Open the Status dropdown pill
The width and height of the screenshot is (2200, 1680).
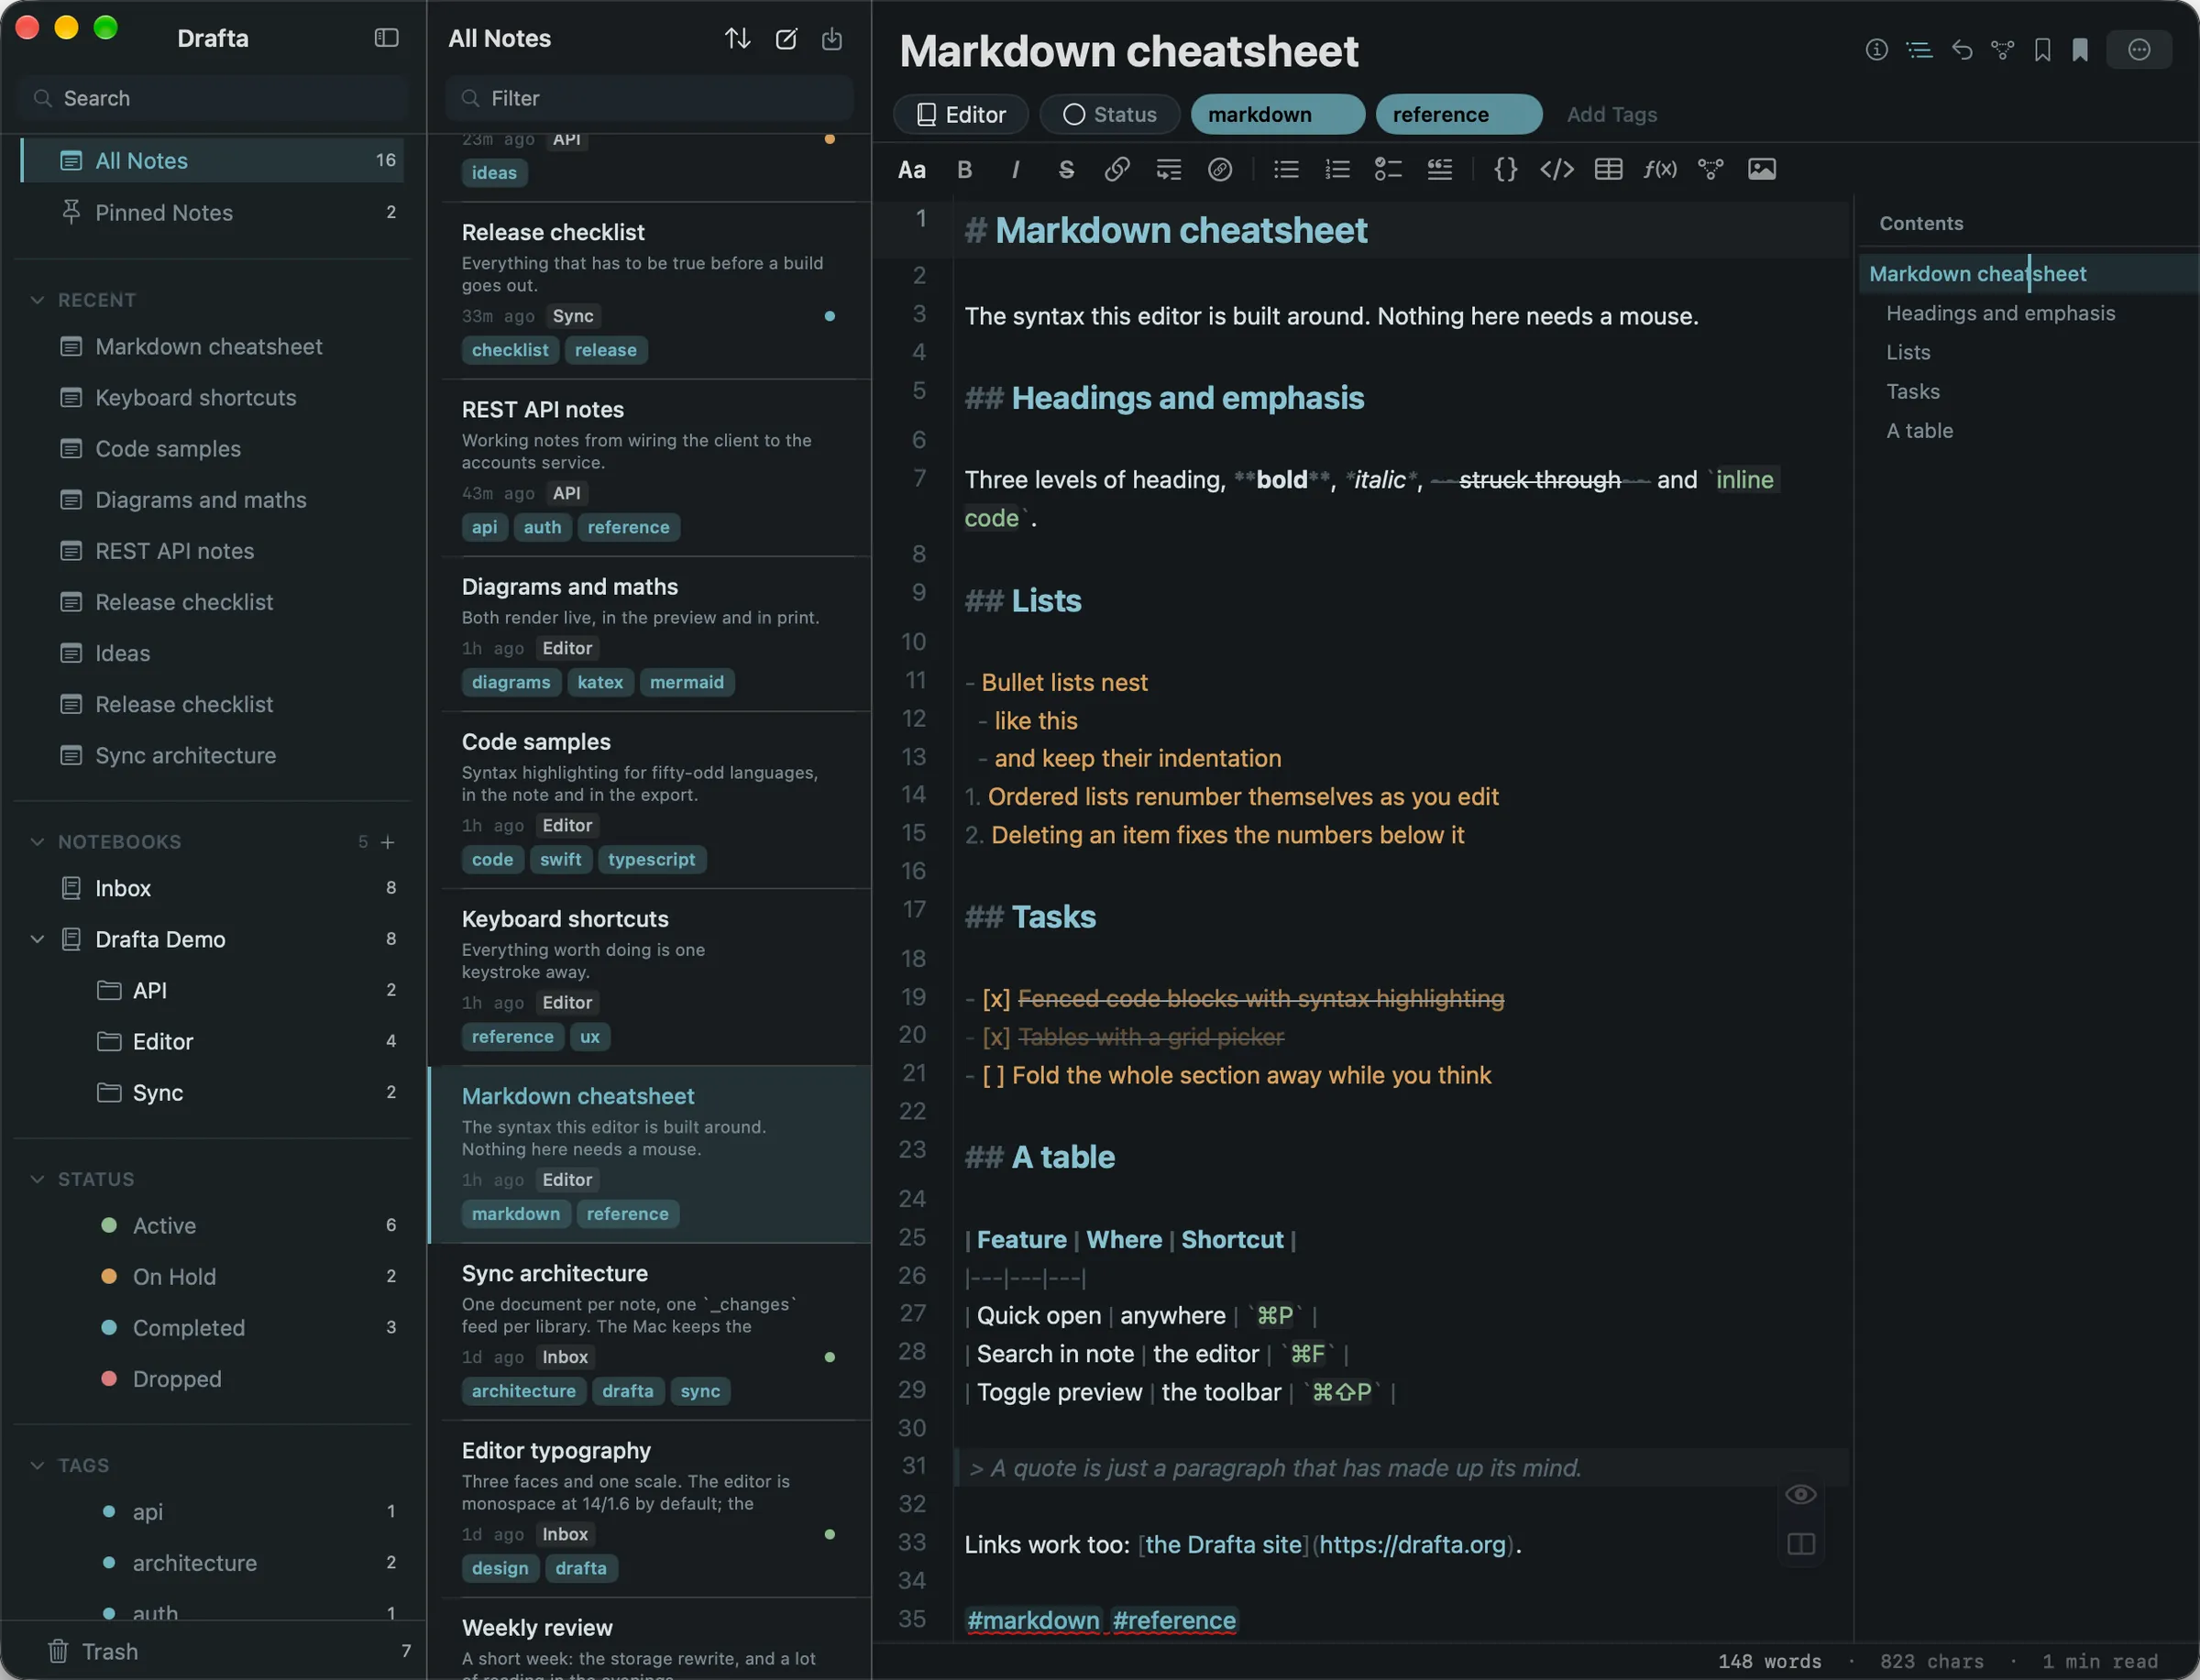[x=1109, y=114]
